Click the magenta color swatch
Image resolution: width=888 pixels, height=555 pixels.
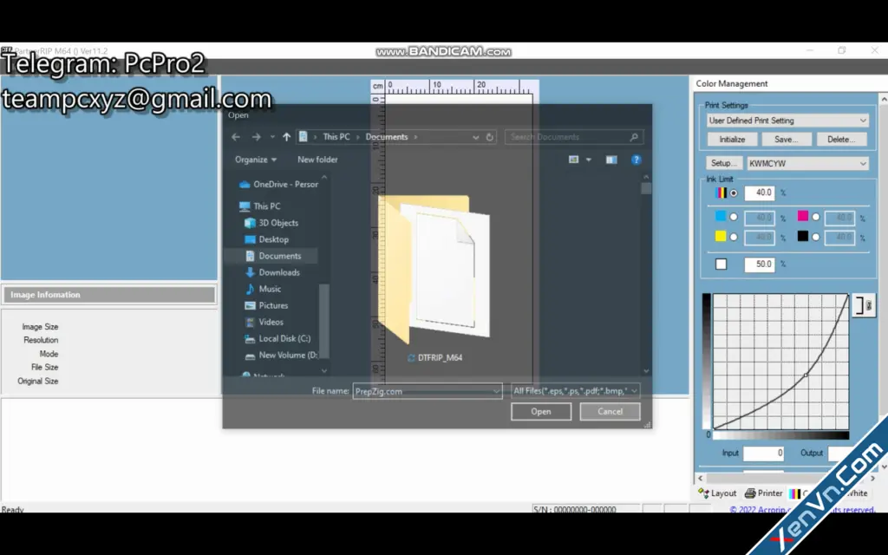click(802, 216)
